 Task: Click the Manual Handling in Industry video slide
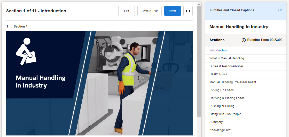point(99,83)
